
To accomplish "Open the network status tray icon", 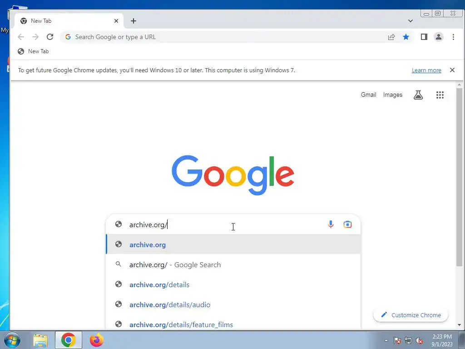I will pos(408,340).
